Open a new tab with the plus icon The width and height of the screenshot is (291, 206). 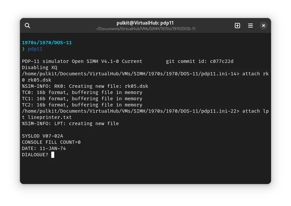click(237, 26)
